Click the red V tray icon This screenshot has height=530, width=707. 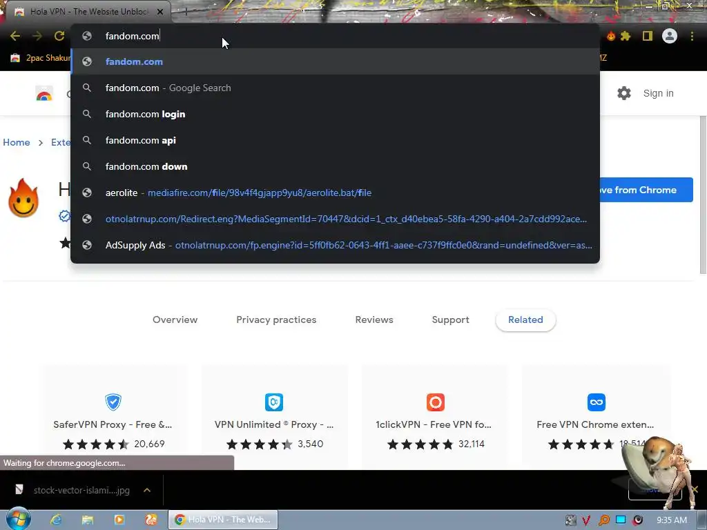click(x=586, y=520)
